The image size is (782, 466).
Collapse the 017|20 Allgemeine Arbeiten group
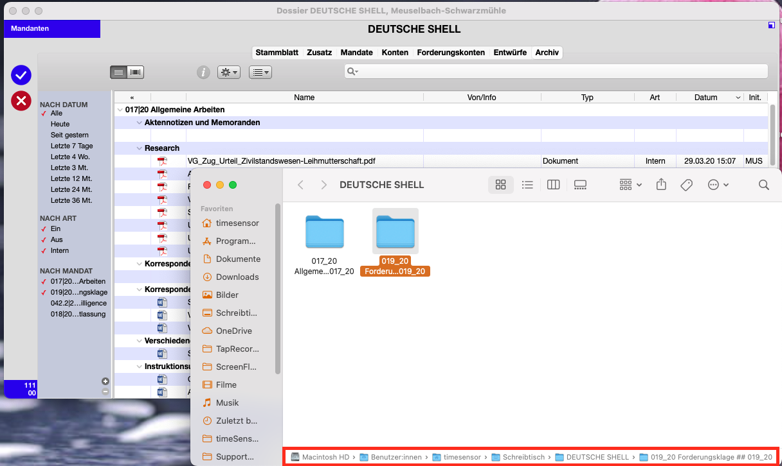point(120,110)
